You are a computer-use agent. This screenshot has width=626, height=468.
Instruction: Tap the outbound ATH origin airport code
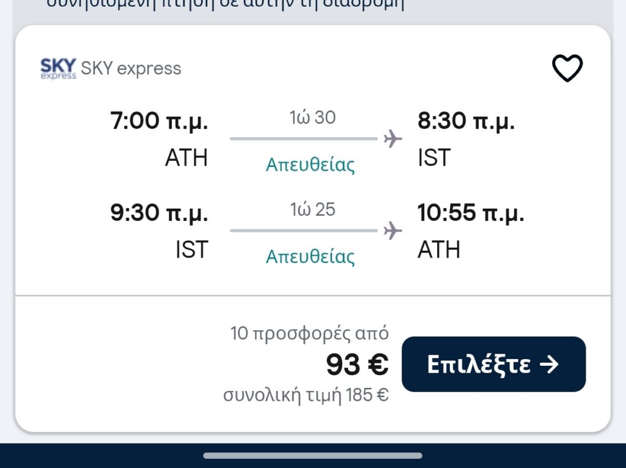186,158
